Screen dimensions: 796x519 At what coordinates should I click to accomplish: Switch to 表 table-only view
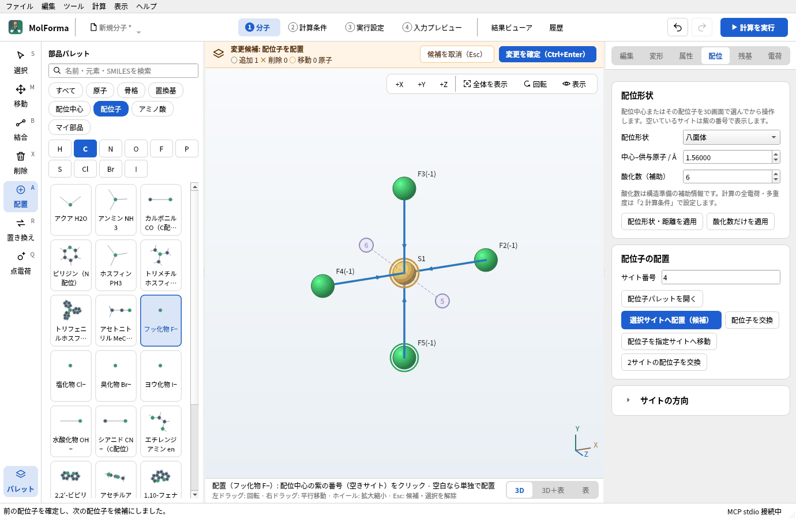585,490
